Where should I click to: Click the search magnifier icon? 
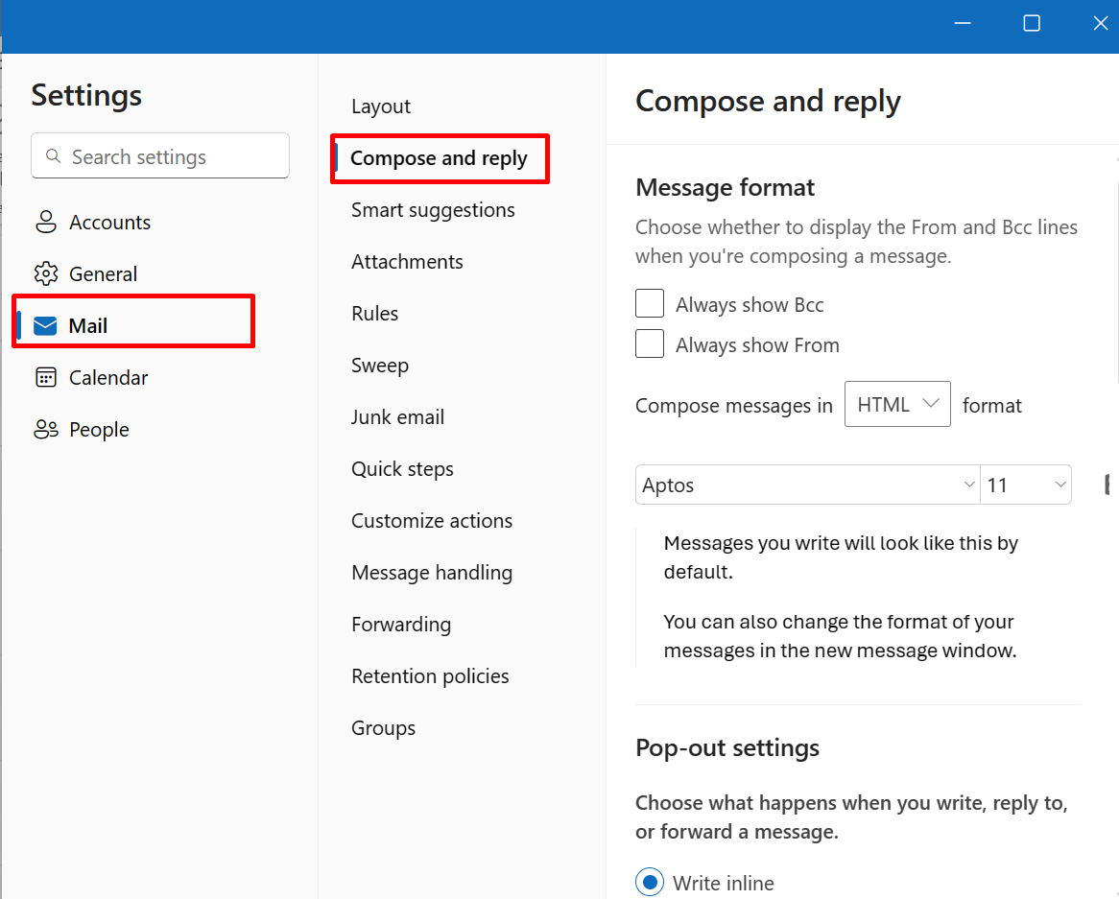coord(55,156)
